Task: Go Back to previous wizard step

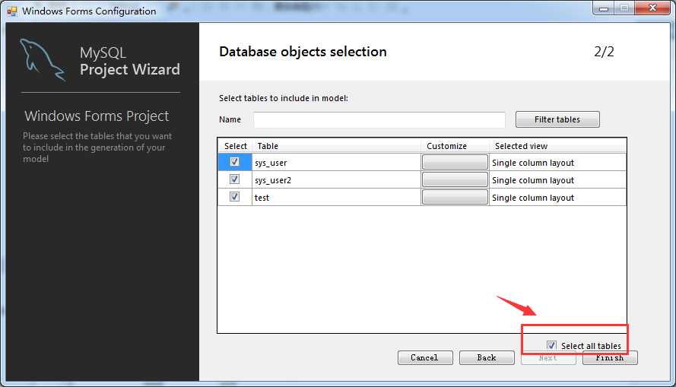Action: click(487, 357)
